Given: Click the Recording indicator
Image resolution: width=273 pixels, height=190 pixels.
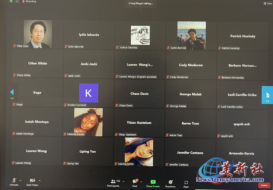Looking at the screenshot, I should (29, 1).
